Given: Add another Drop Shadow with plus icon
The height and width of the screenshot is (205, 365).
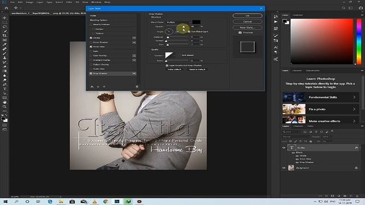Looking at the screenshot, I should coord(134,73).
